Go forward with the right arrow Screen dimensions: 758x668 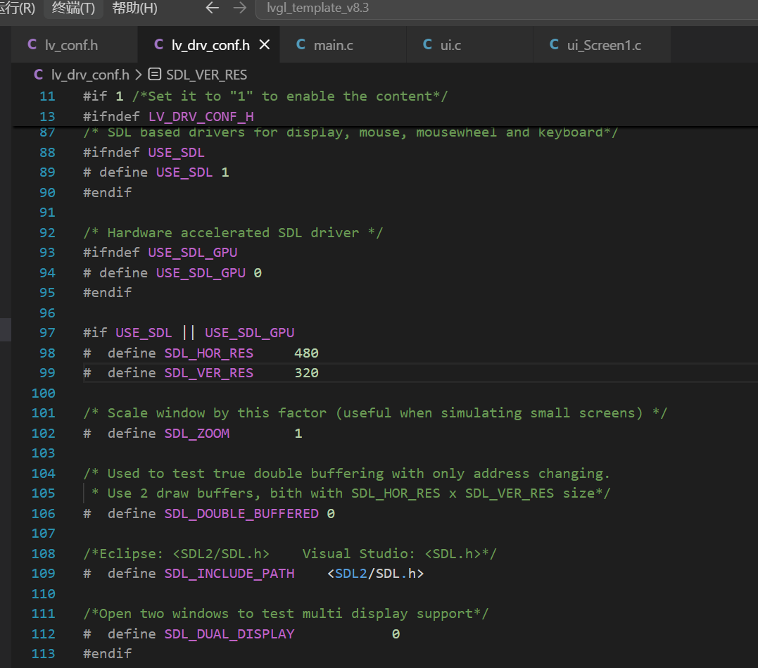point(239,8)
